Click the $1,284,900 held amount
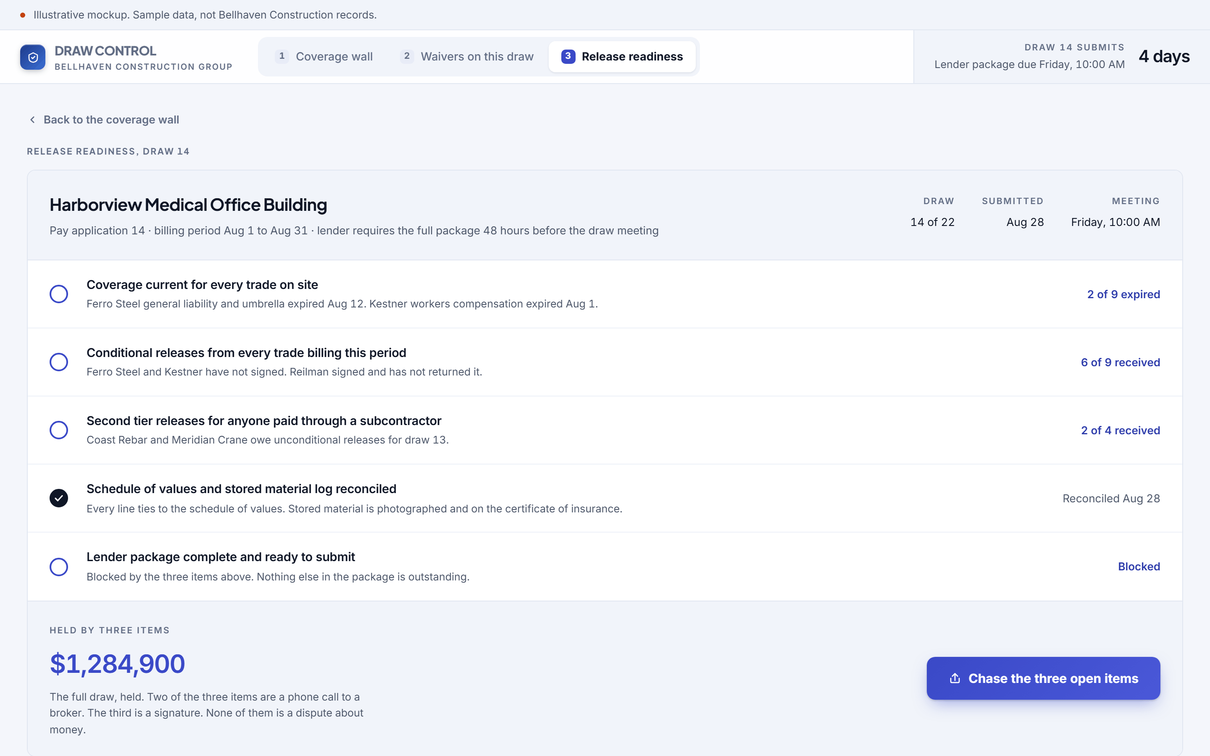This screenshot has width=1210, height=756. pos(118,664)
